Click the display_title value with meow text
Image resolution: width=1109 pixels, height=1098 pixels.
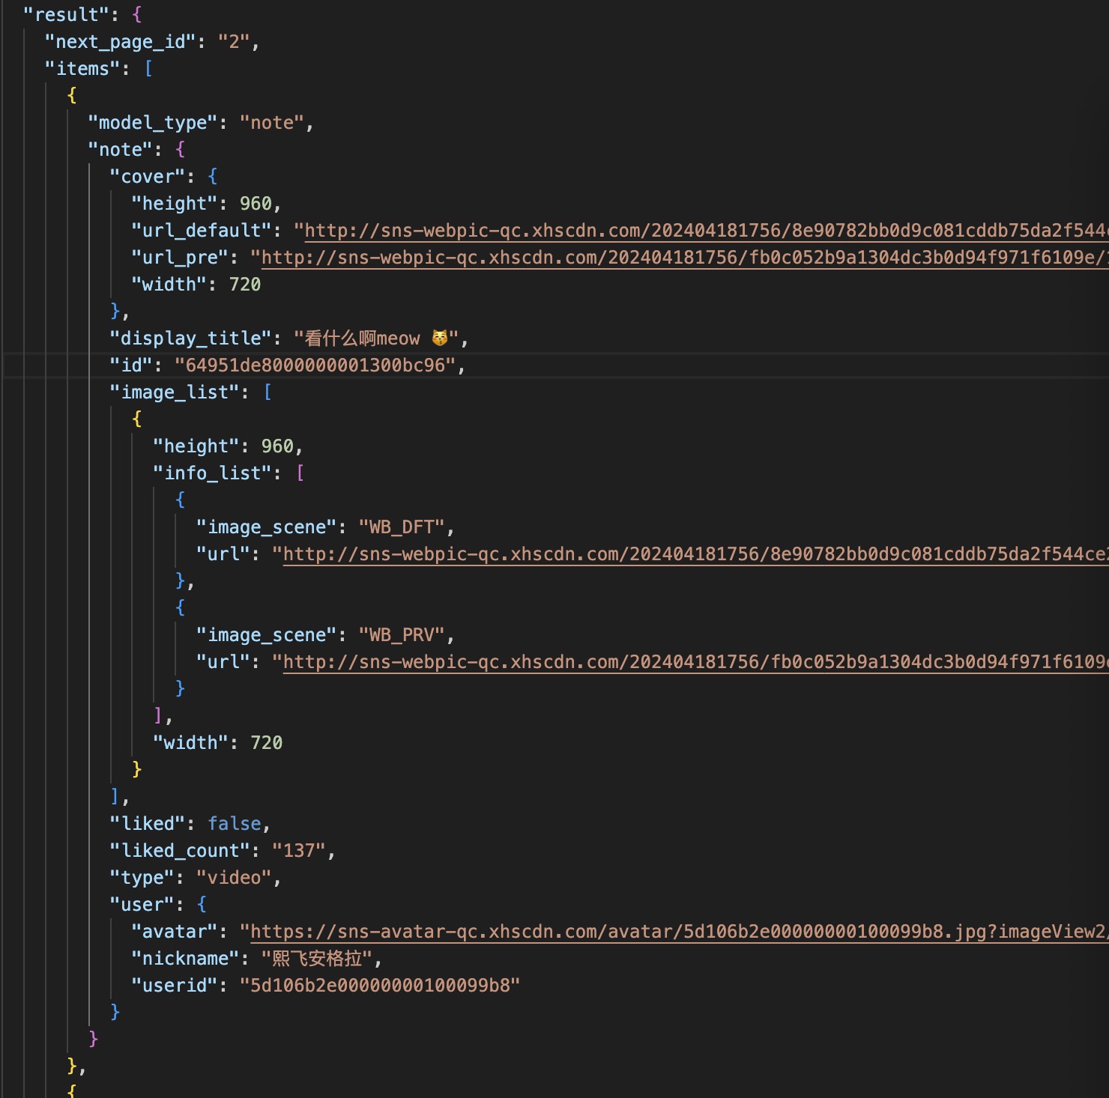tap(375, 339)
